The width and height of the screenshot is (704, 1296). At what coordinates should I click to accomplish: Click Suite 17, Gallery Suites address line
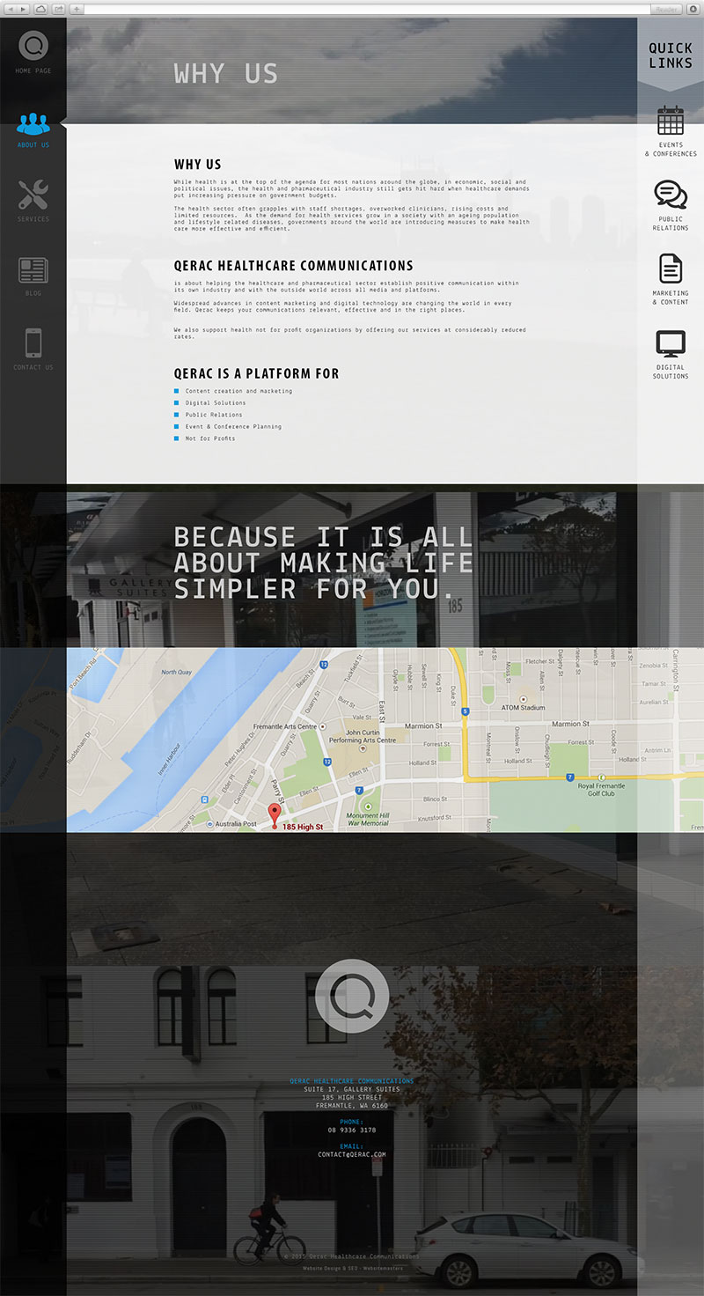[x=352, y=1089]
